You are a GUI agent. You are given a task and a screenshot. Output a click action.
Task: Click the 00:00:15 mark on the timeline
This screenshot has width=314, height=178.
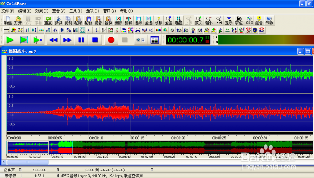click(137, 138)
